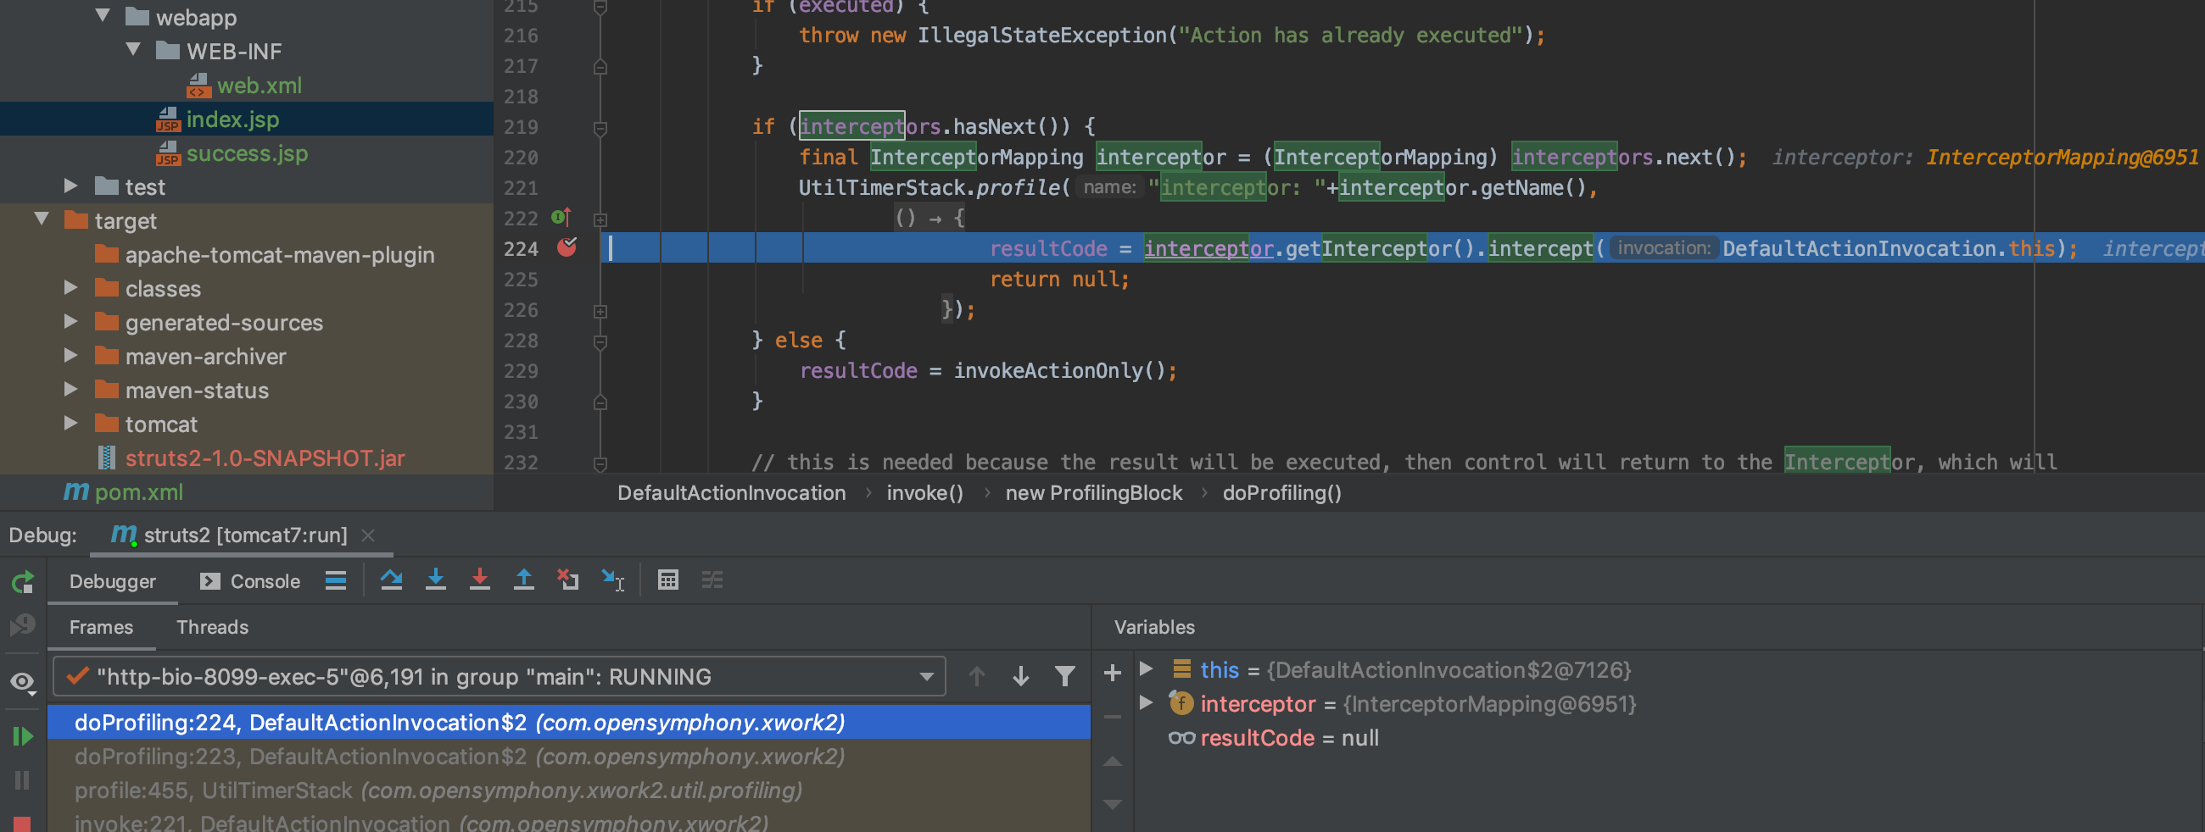Click the Step Out icon
The width and height of the screenshot is (2205, 832).
click(x=524, y=580)
